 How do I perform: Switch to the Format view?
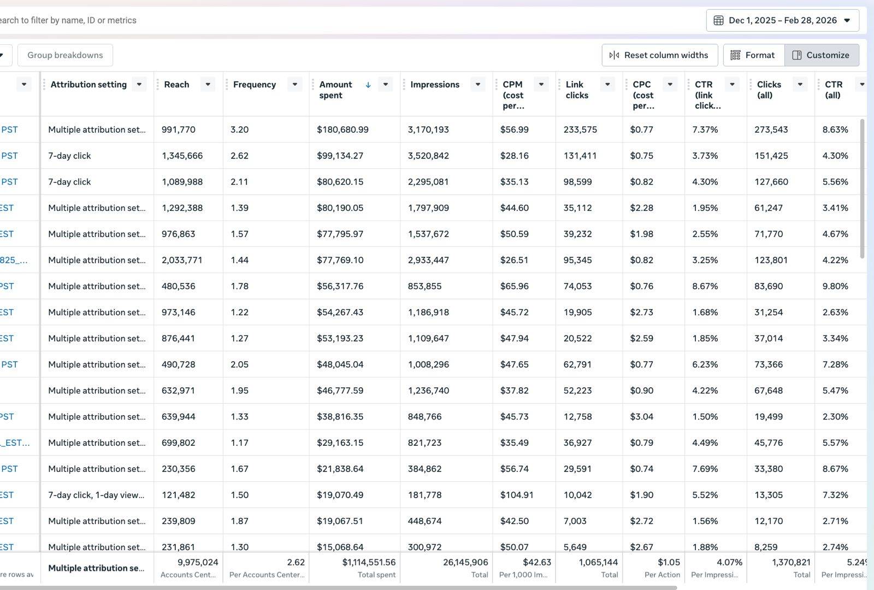point(754,55)
